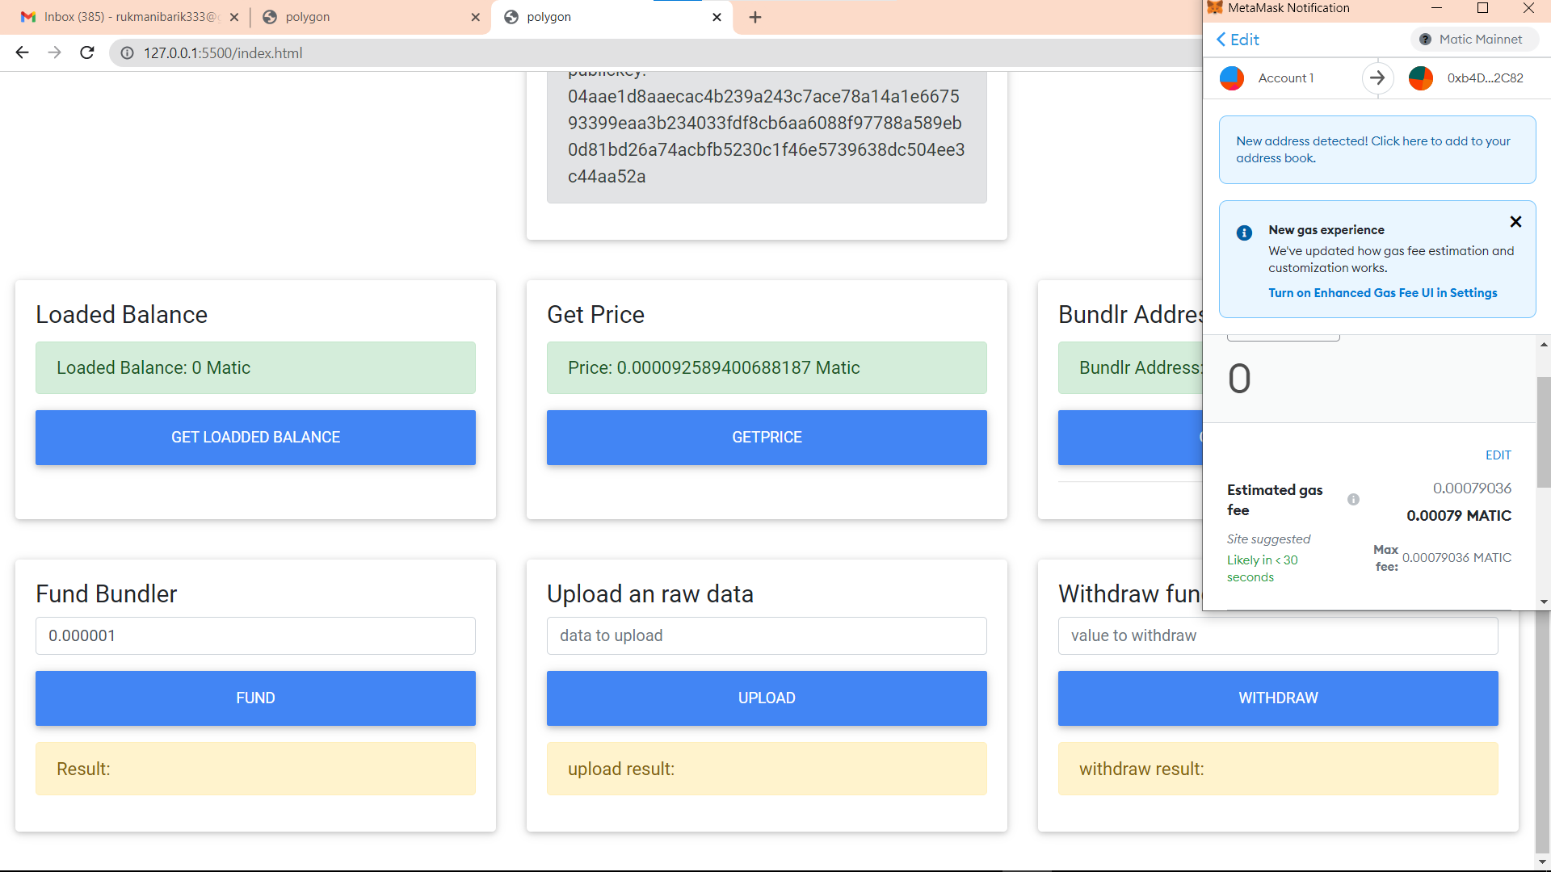
Task: Click the browser reload icon
Action: point(87,52)
